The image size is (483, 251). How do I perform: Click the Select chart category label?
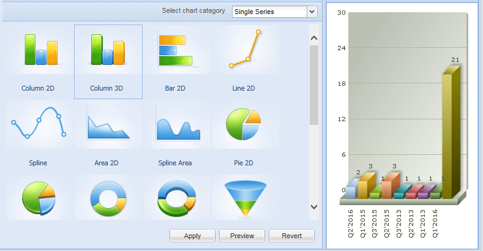point(193,11)
